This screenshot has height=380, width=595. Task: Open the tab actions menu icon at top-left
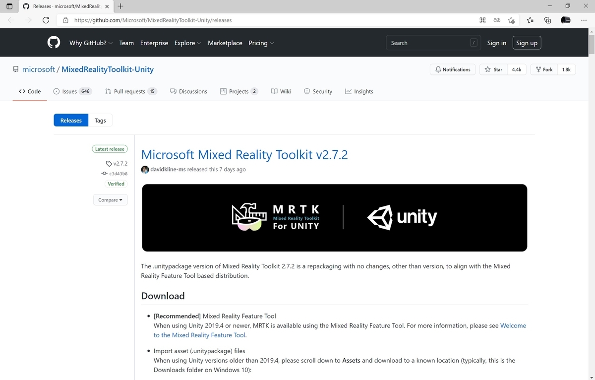[9, 6]
